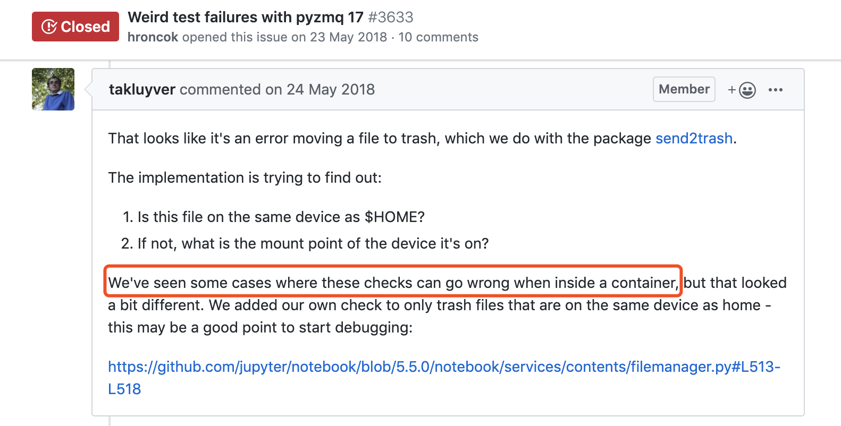Screen dimensions: 841x426
Task: Open the emoji reaction picker on takluyver's comment
Action: click(746, 89)
